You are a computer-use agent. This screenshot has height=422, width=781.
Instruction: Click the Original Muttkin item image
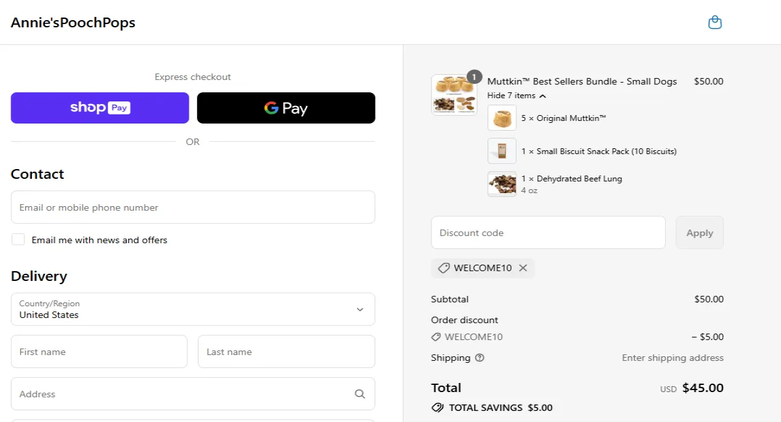[502, 118]
